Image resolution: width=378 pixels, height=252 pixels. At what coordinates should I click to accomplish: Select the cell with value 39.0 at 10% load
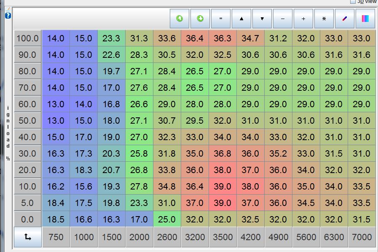point(223,187)
